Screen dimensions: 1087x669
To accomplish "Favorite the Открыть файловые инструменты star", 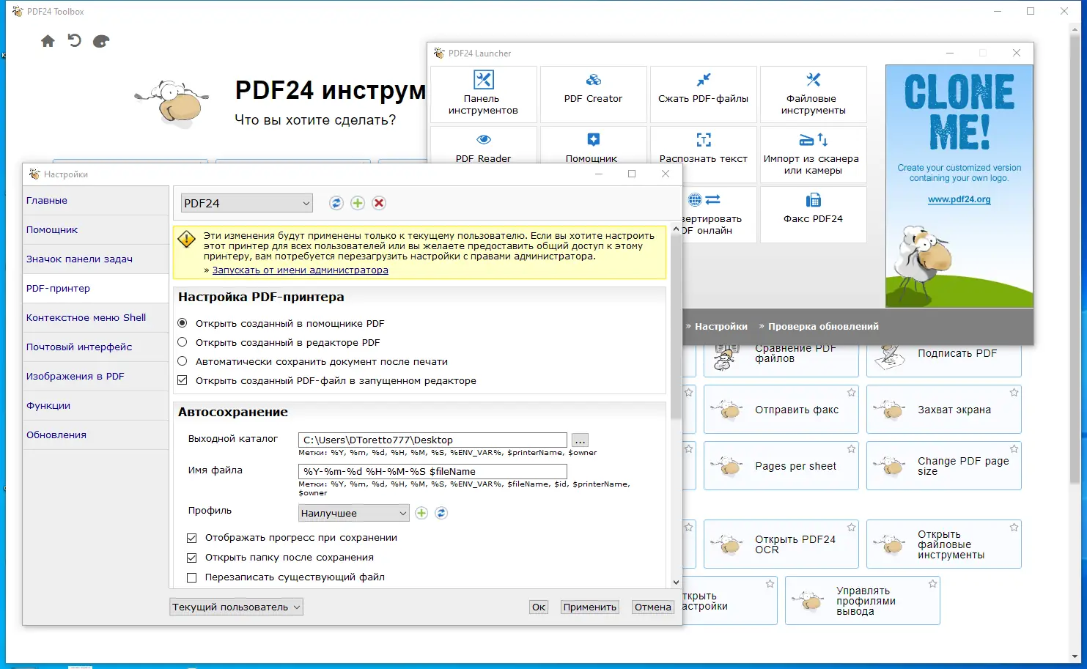I will (1014, 528).
